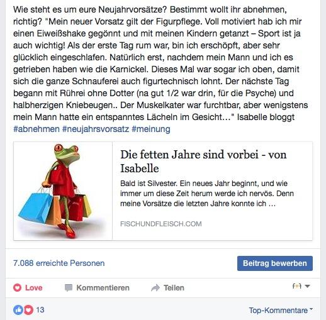This screenshot has width=326, height=320.
Task: Open the heart reaction count icon
Action: pos(28,310)
